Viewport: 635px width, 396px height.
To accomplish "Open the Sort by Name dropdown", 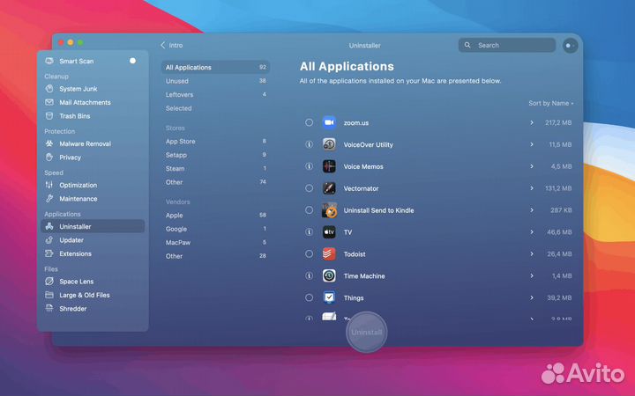I will pos(550,104).
